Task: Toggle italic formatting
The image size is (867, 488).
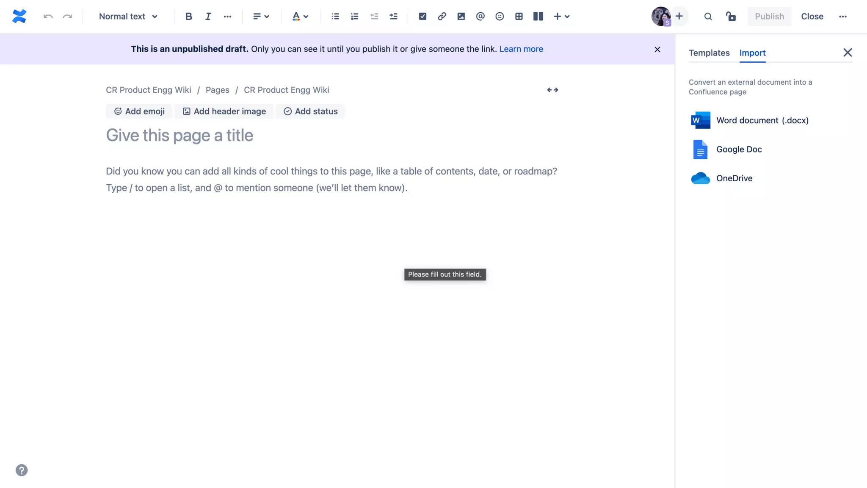Action: point(208,17)
